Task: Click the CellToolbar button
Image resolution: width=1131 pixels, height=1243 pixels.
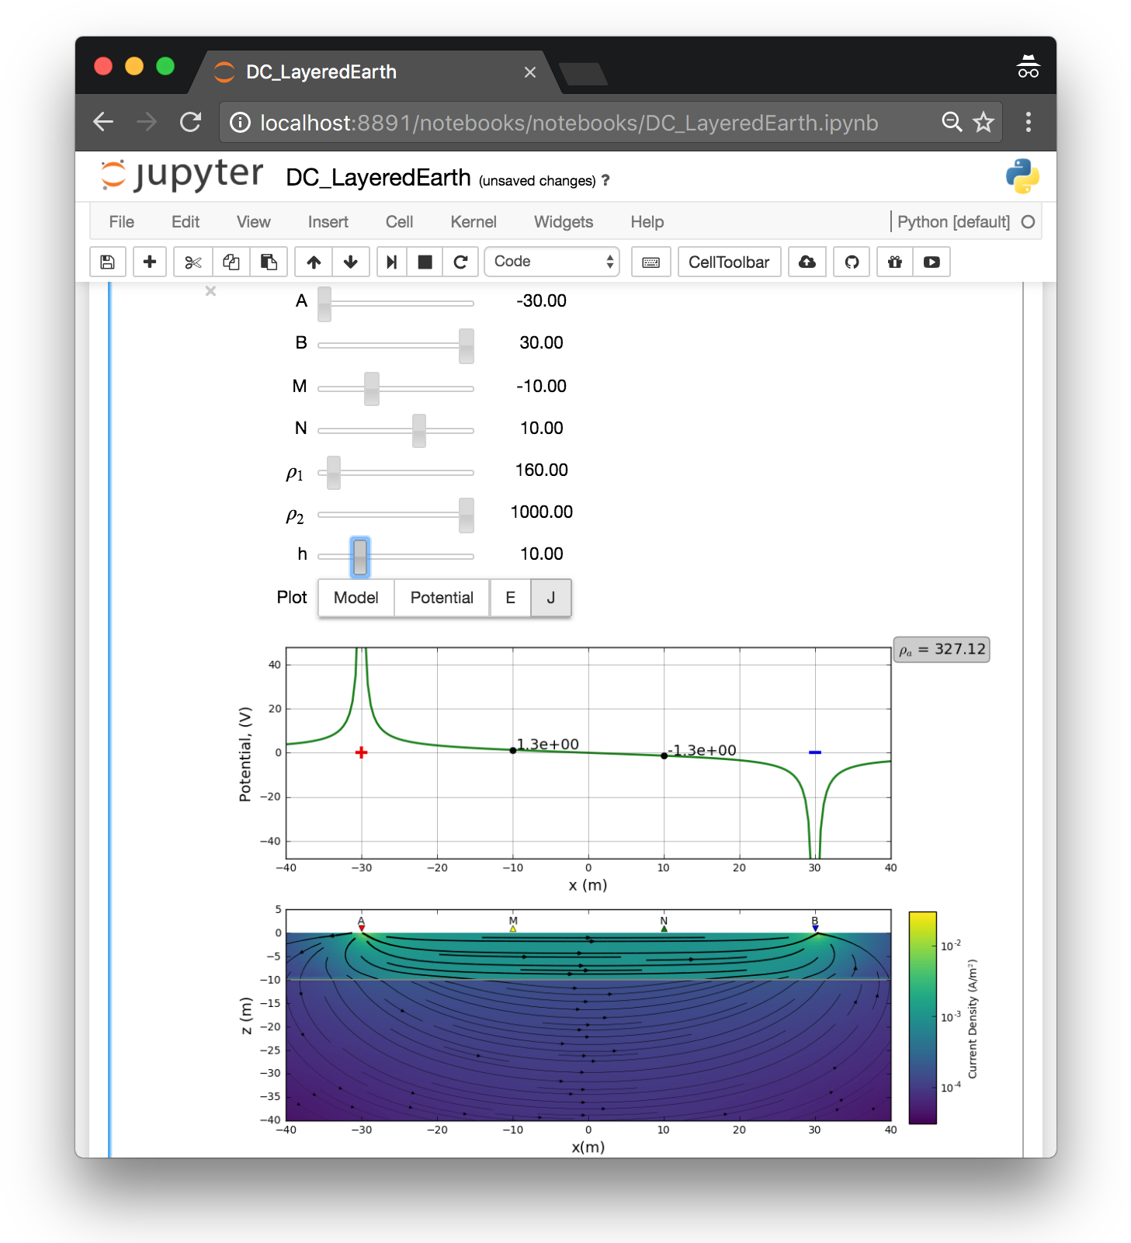Action: pyautogui.click(x=728, y=262)
